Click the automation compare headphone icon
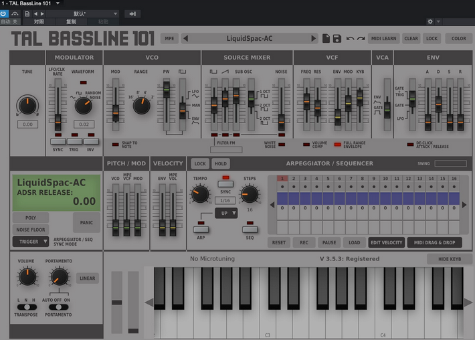The image size is (475, 340). pyautogui.click(x=15, y=13)
